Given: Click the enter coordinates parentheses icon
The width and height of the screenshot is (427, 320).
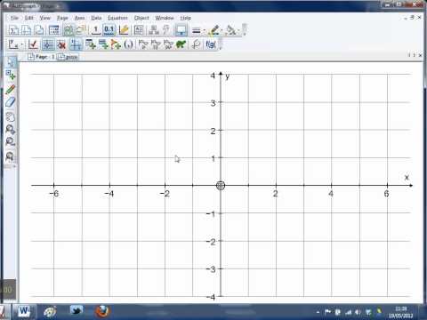Looking at the screenshot, I should (x=128, y=44).
